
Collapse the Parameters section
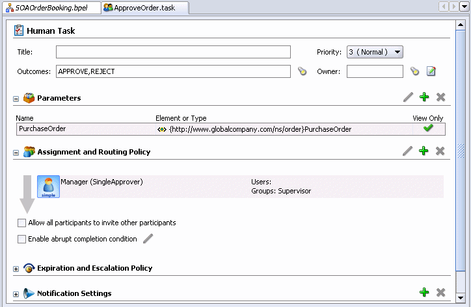16,99
